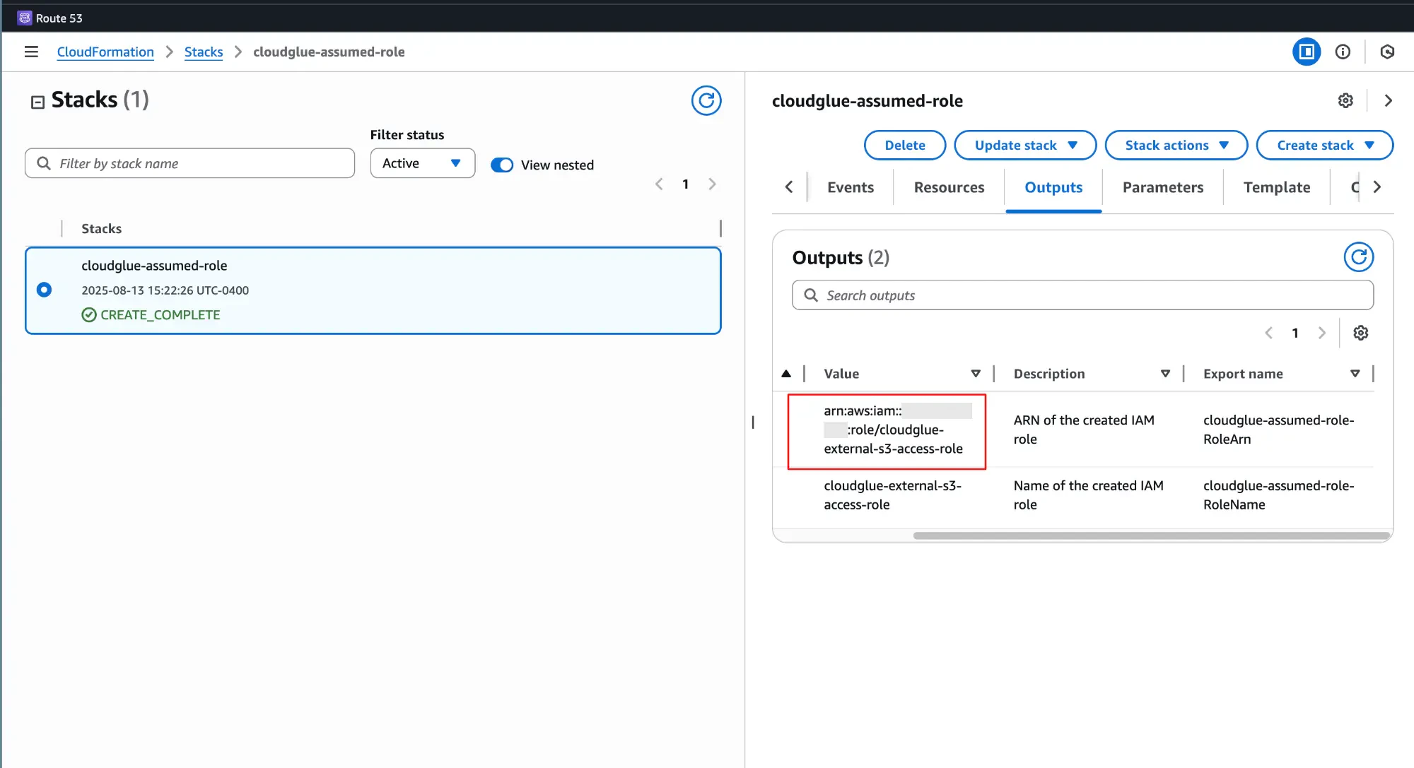Go to previous page of outputs
Viewport: 1414px width, 768px height.
[x=1268, y=333]
